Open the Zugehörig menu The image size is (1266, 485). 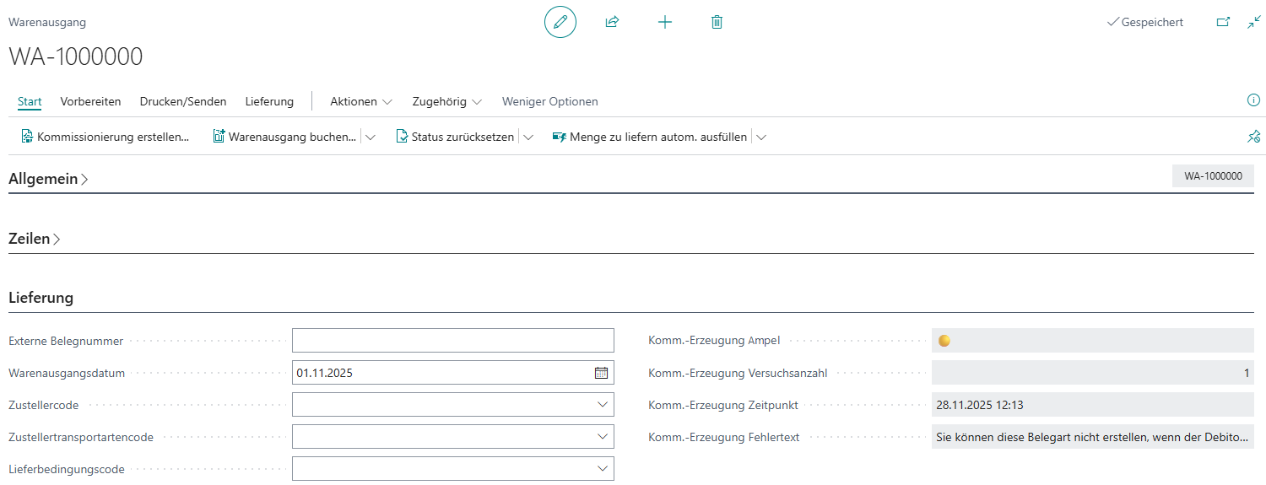[447, 101]
